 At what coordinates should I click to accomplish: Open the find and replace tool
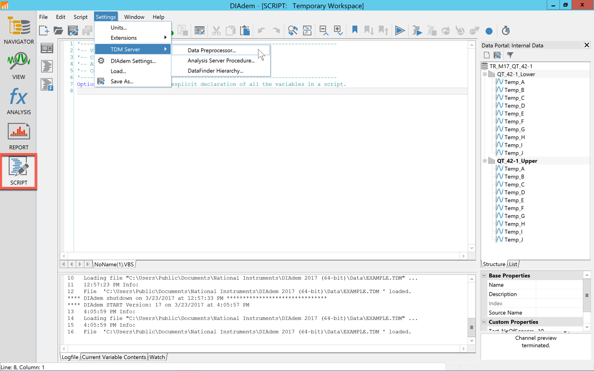pyautogui.click(x=292, y=30)
